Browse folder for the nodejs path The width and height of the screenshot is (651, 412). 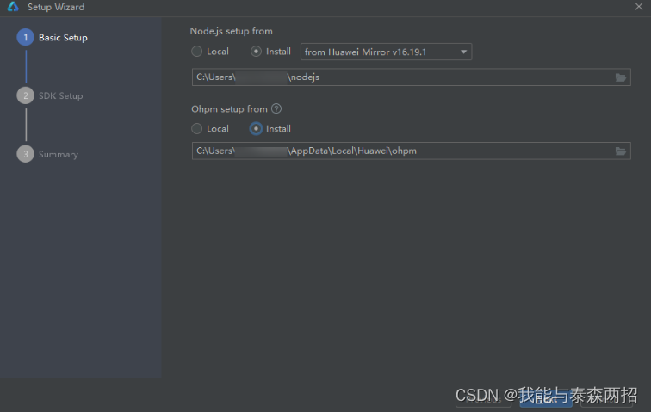coord(620,77)
